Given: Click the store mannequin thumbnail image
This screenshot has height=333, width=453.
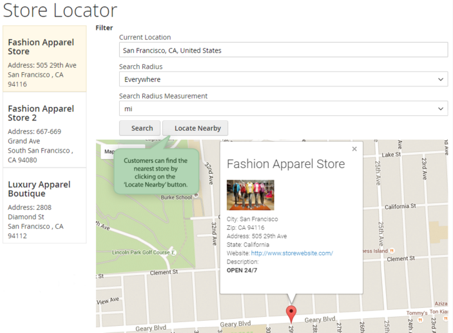Looking at the screenshot, I should pyautogui.click(x=250, y=195).
